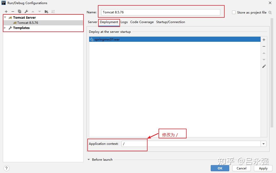The width and height of the screenshot is (276, 173).
Task: Collapse the Before launch section
Action: tap(89, 159)
